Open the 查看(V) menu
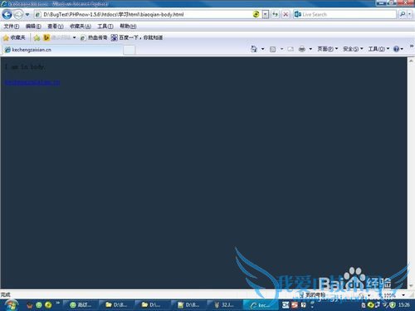Screen dimensions: 415x311 coord(56,27)
